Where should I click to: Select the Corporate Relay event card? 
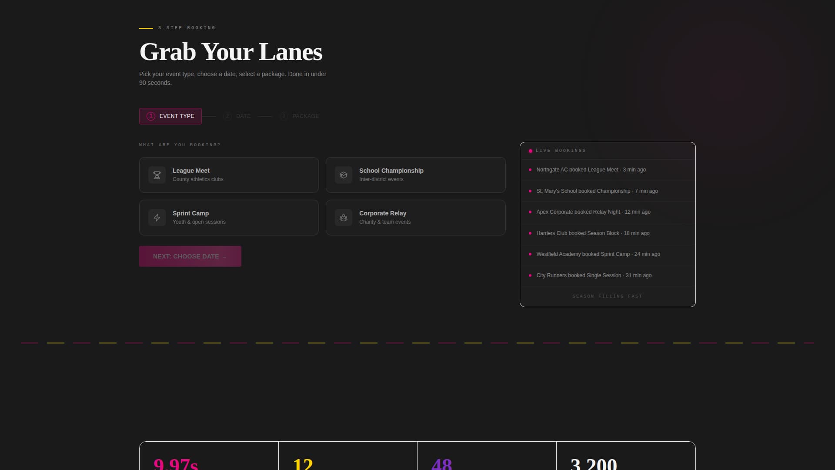click(x=415, y=218)
